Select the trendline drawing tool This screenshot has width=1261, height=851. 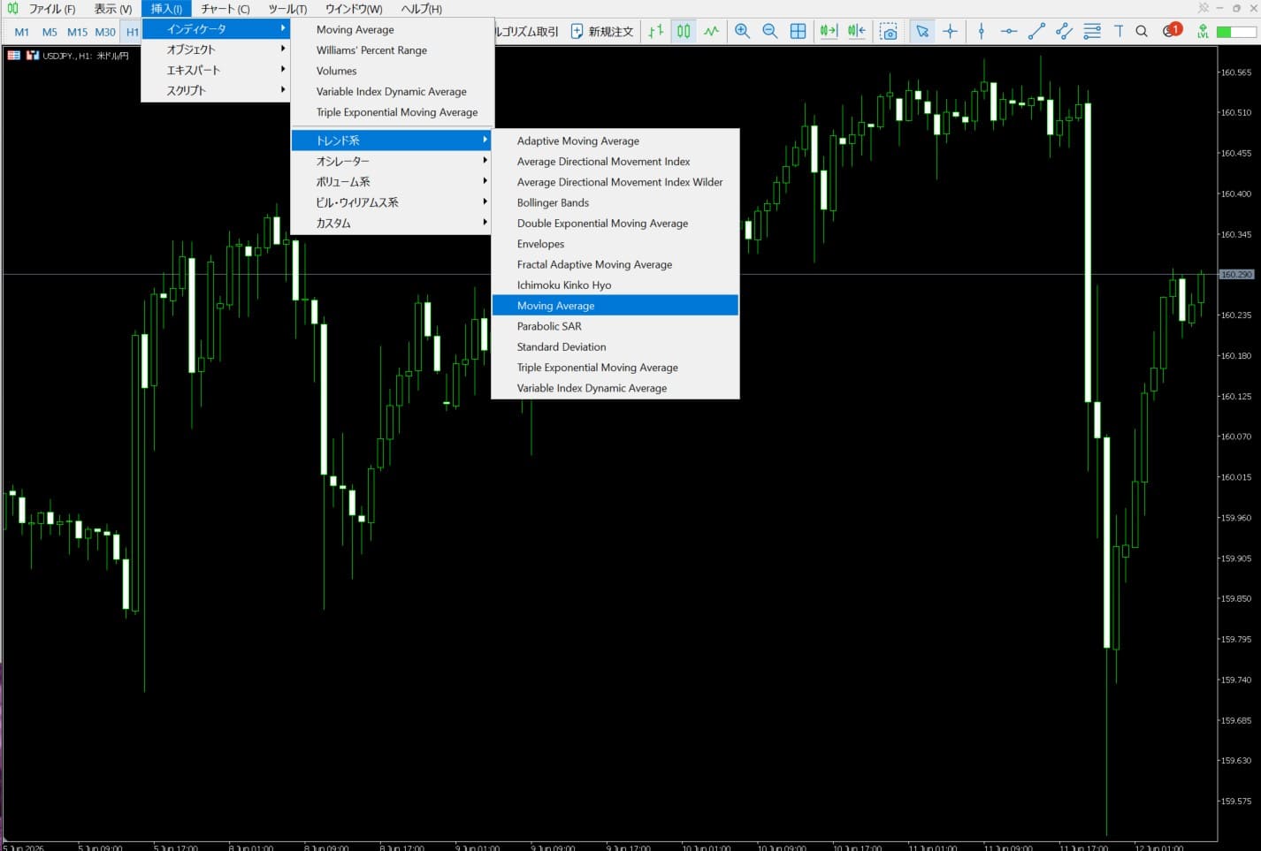point(1036,31)
